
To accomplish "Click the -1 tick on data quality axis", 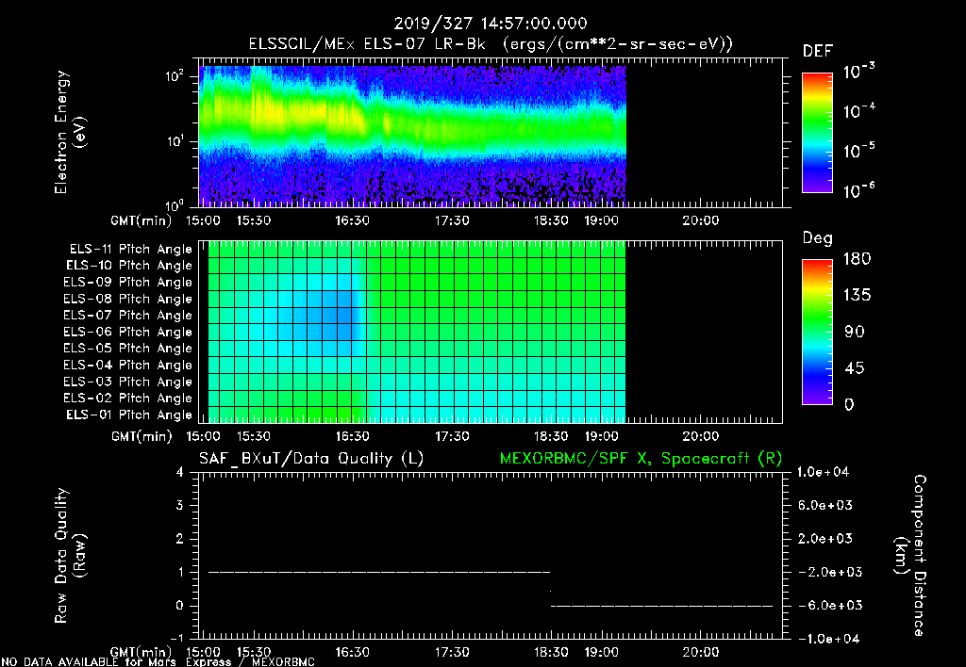I will 176,638.
